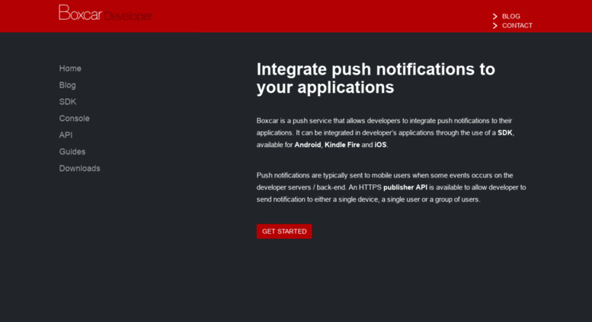Follow the iOS link in the paragraph
Viewport: 592px width, 322px height.
point(380,145)
